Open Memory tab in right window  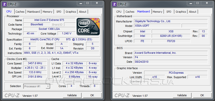pos(157,12)
